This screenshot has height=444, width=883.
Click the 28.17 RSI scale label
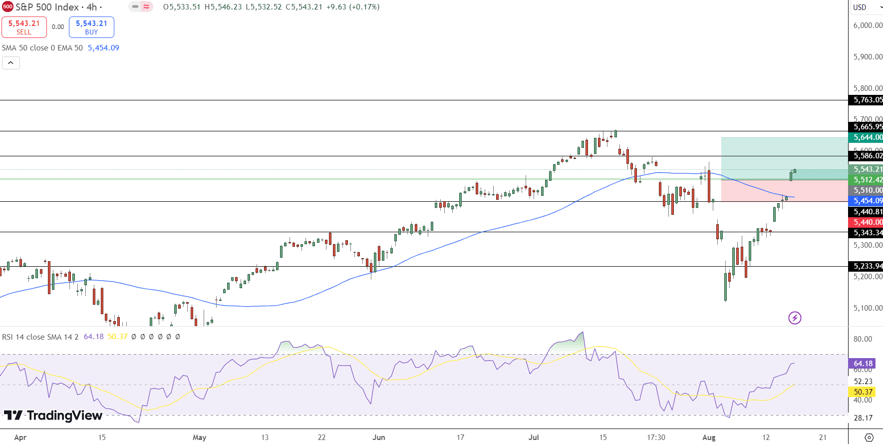tap(863, 418)
